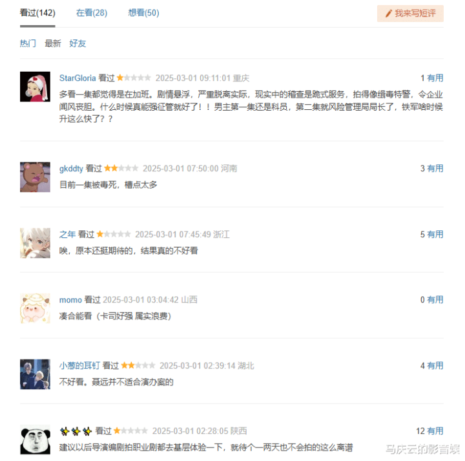Mark StarGloria's review as 有用
465x461 pixels.
click(435, 78)
